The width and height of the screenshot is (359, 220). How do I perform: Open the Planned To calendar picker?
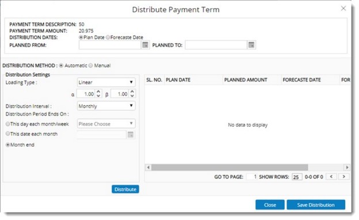[251, 45]
